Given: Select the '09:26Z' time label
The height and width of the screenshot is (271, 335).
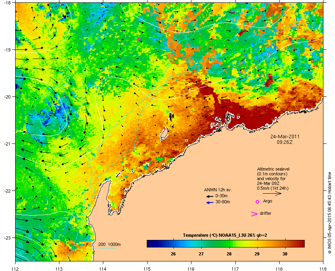Looking at the screenshot, I should coord(285,142).
